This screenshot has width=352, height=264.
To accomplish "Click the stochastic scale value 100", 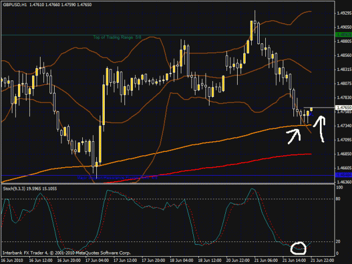I will [340, 187].
